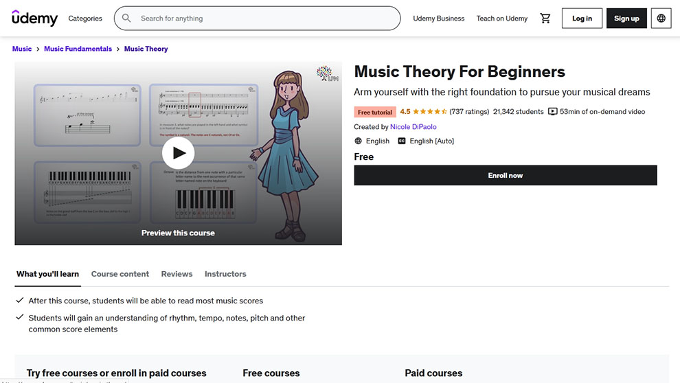Click the course subtitle about musical dreams
The width and height of the screenshot is (680, 383).
pyautogui.click(x=502, y=92)
